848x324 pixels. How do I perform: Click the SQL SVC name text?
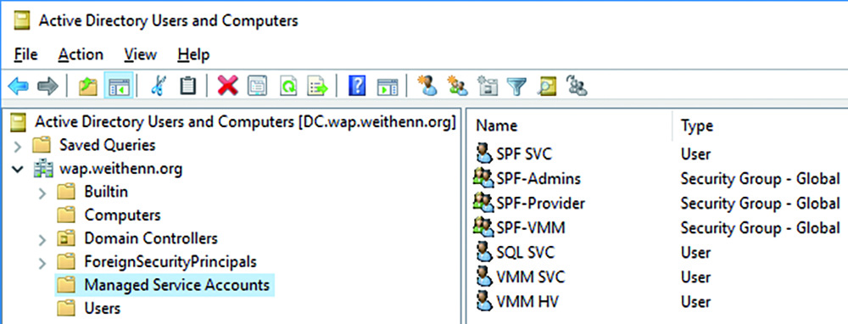click(525, 253)
